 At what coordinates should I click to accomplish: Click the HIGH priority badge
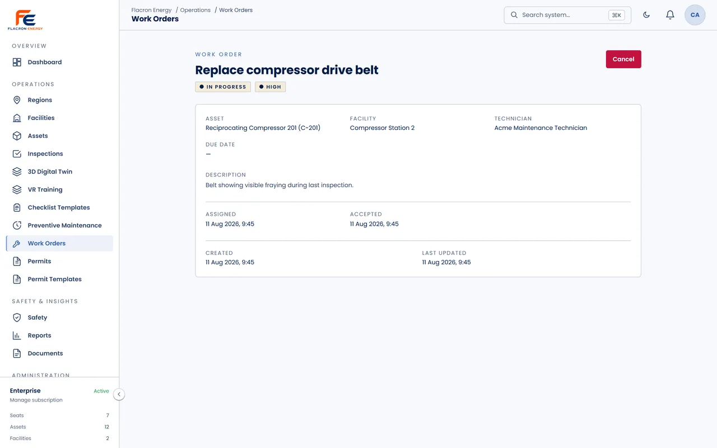pyautogui.click(x=271, y=87)
